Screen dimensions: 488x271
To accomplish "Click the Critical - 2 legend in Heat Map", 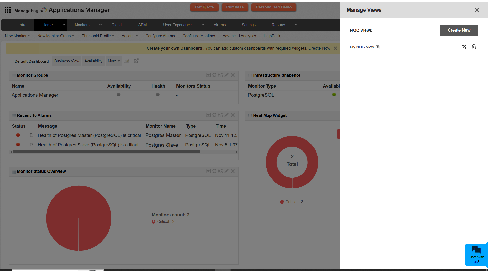I will 292,202.
